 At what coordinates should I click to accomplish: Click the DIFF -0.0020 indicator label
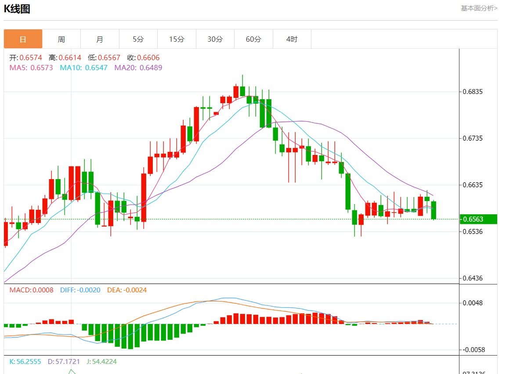pyautogui.click(x=80, y=290)
